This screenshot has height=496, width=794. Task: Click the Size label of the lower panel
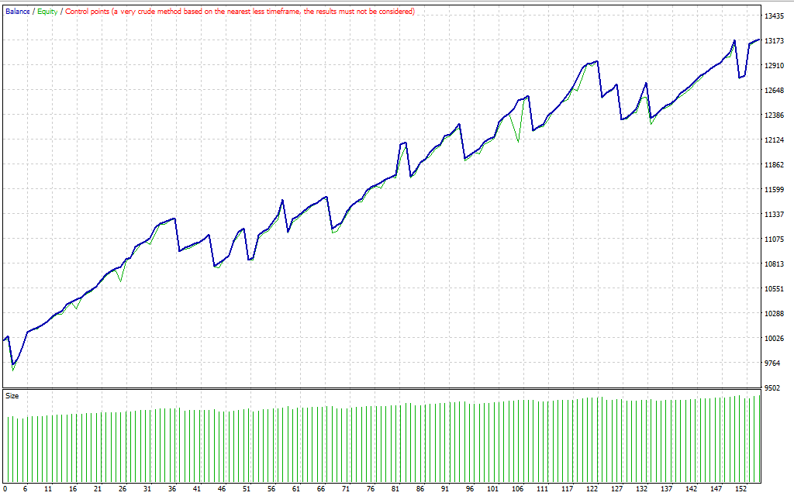[x=12, y=396]
